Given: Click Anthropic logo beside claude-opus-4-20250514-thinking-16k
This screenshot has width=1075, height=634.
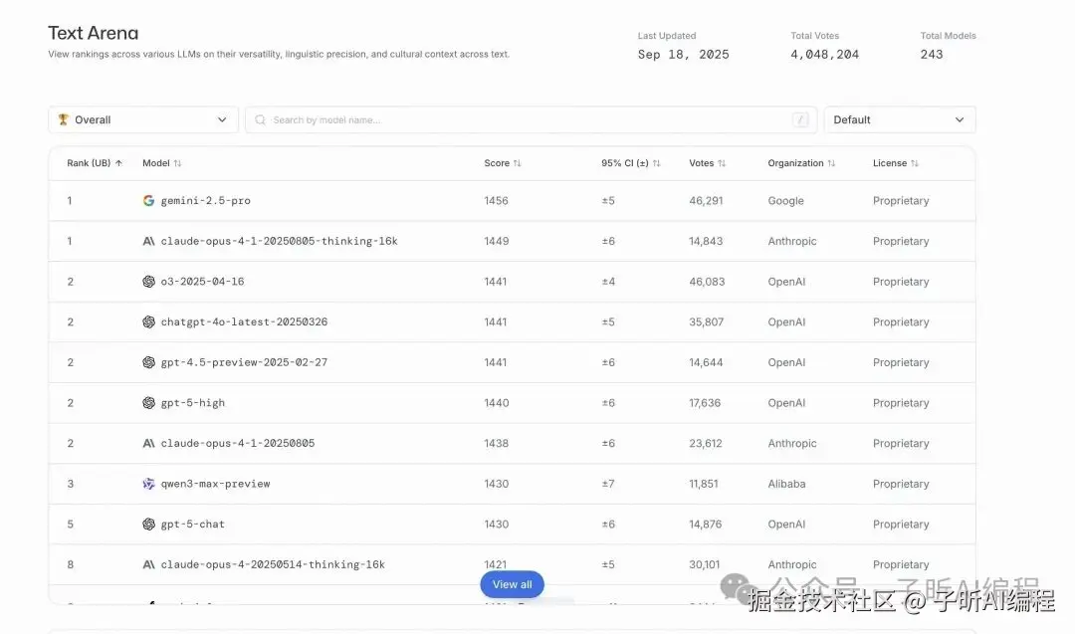Looking at the screenshot, I should [148, 564].
